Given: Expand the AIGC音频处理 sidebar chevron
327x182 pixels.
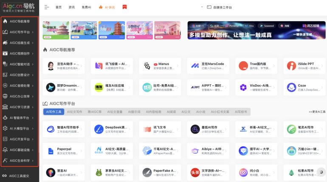Looking at the screenshot, I should [33, 85].
